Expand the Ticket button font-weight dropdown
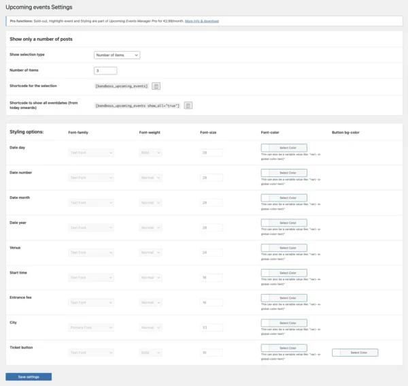 click(150, 353)
